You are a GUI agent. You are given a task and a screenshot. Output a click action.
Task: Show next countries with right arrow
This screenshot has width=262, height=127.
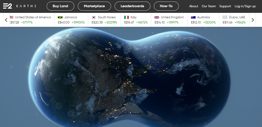[252, 20]
